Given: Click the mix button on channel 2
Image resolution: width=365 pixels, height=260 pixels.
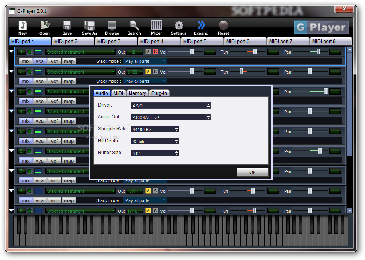Looking at the screenshot, I should pos(26,81).
